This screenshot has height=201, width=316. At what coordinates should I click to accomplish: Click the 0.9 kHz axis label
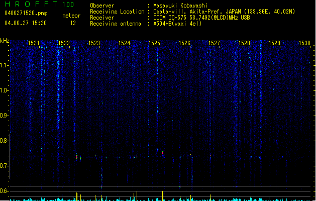click(5, 116)
